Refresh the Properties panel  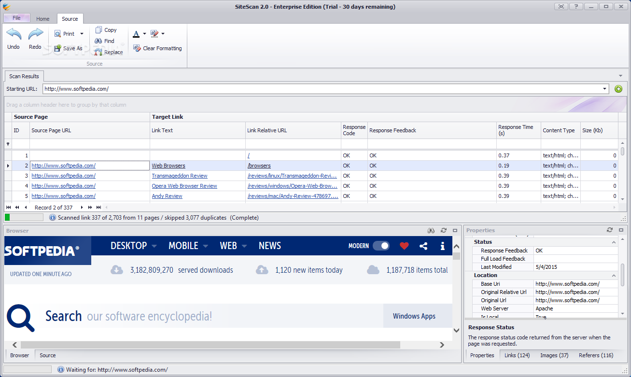[x=610, y=230]
